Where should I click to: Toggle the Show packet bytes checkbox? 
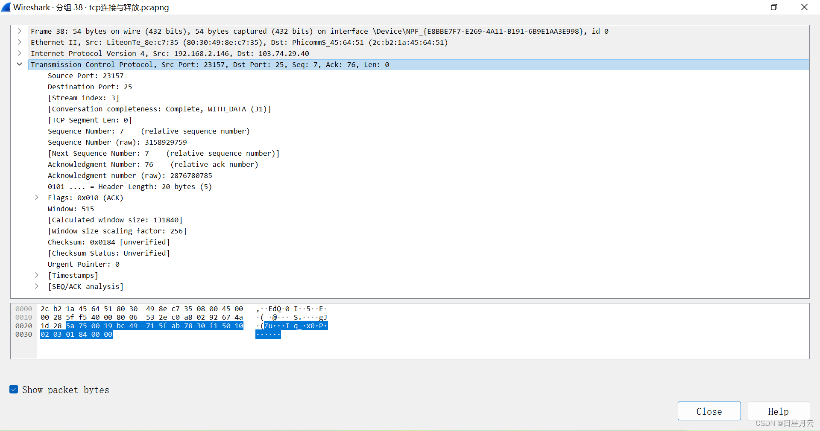click(14, 389)
